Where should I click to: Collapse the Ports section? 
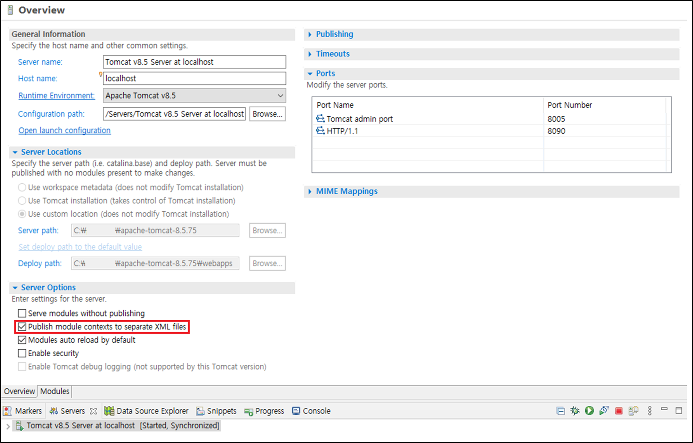click(310, 74)
